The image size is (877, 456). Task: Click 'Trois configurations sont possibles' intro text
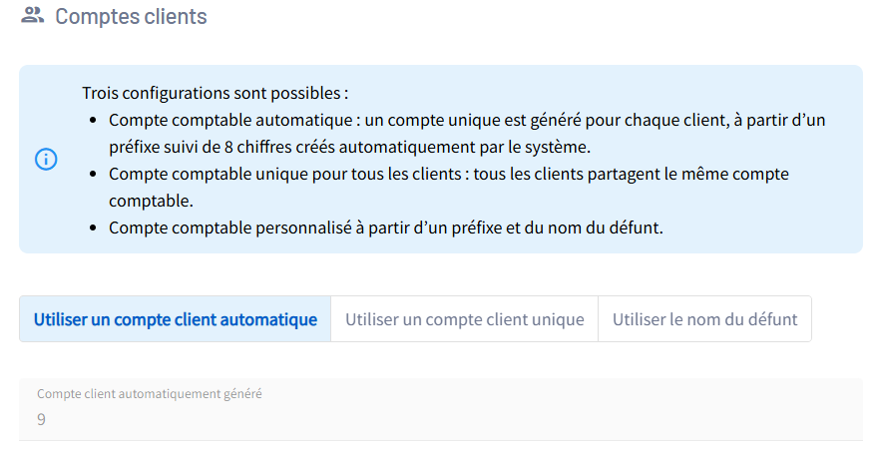[x=215, y=94]
